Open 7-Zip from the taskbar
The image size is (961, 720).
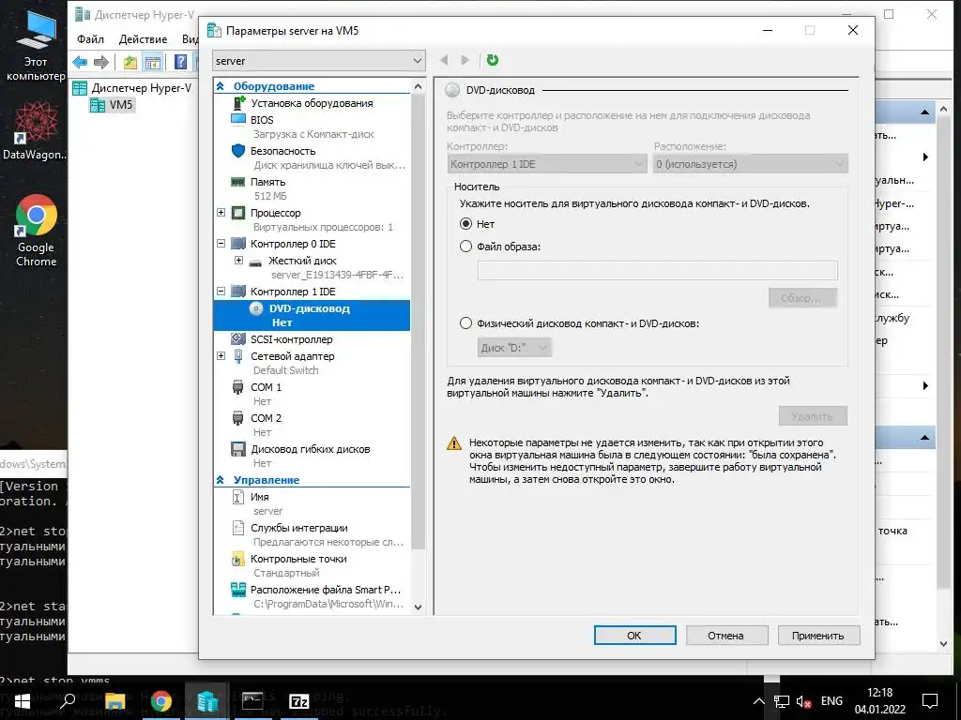pyautogui.click(x=298, y=701)
